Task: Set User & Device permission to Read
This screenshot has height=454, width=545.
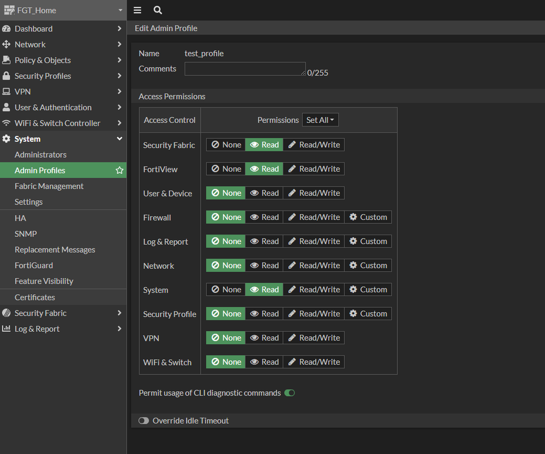Action: point(264,193)
